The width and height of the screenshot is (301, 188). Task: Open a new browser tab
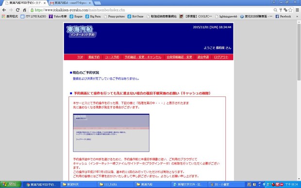pos(98,3)
